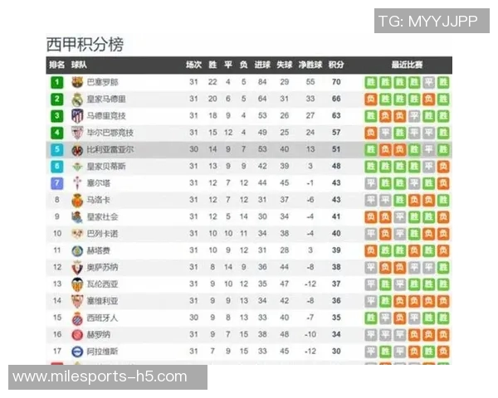
Task: Open the Mallorca crest beside 马洛卡
Action: click(77, 200)
